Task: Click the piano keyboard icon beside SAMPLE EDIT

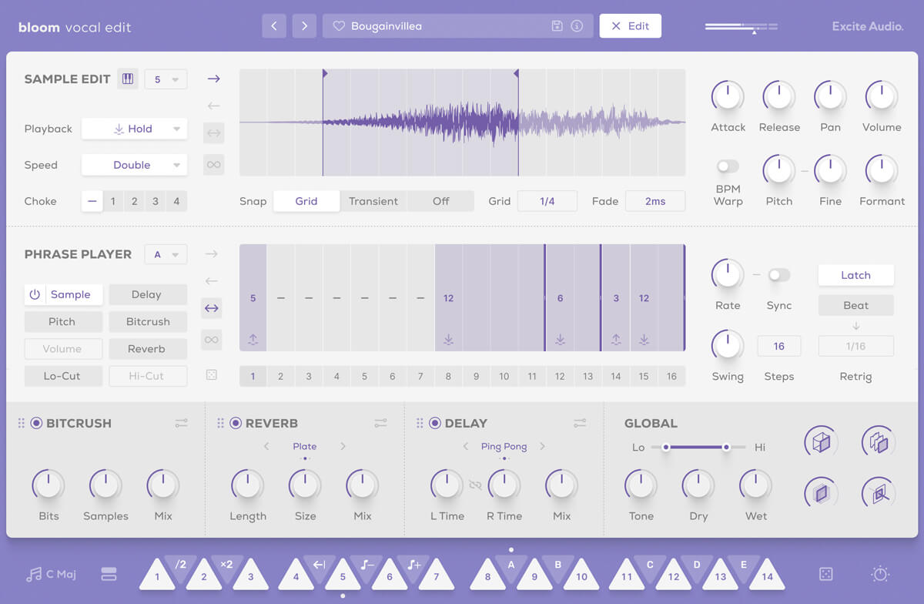Action: click(128, 78)
